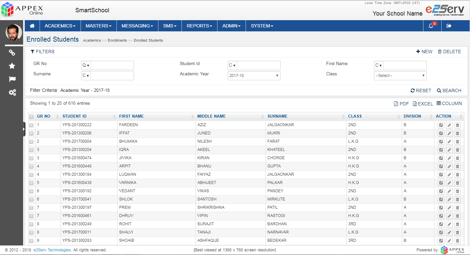Image resolution: width=470 pixels, height=255 pixels.
Task: Click the Enrollments breadcrumb
Action: point(117,40)
